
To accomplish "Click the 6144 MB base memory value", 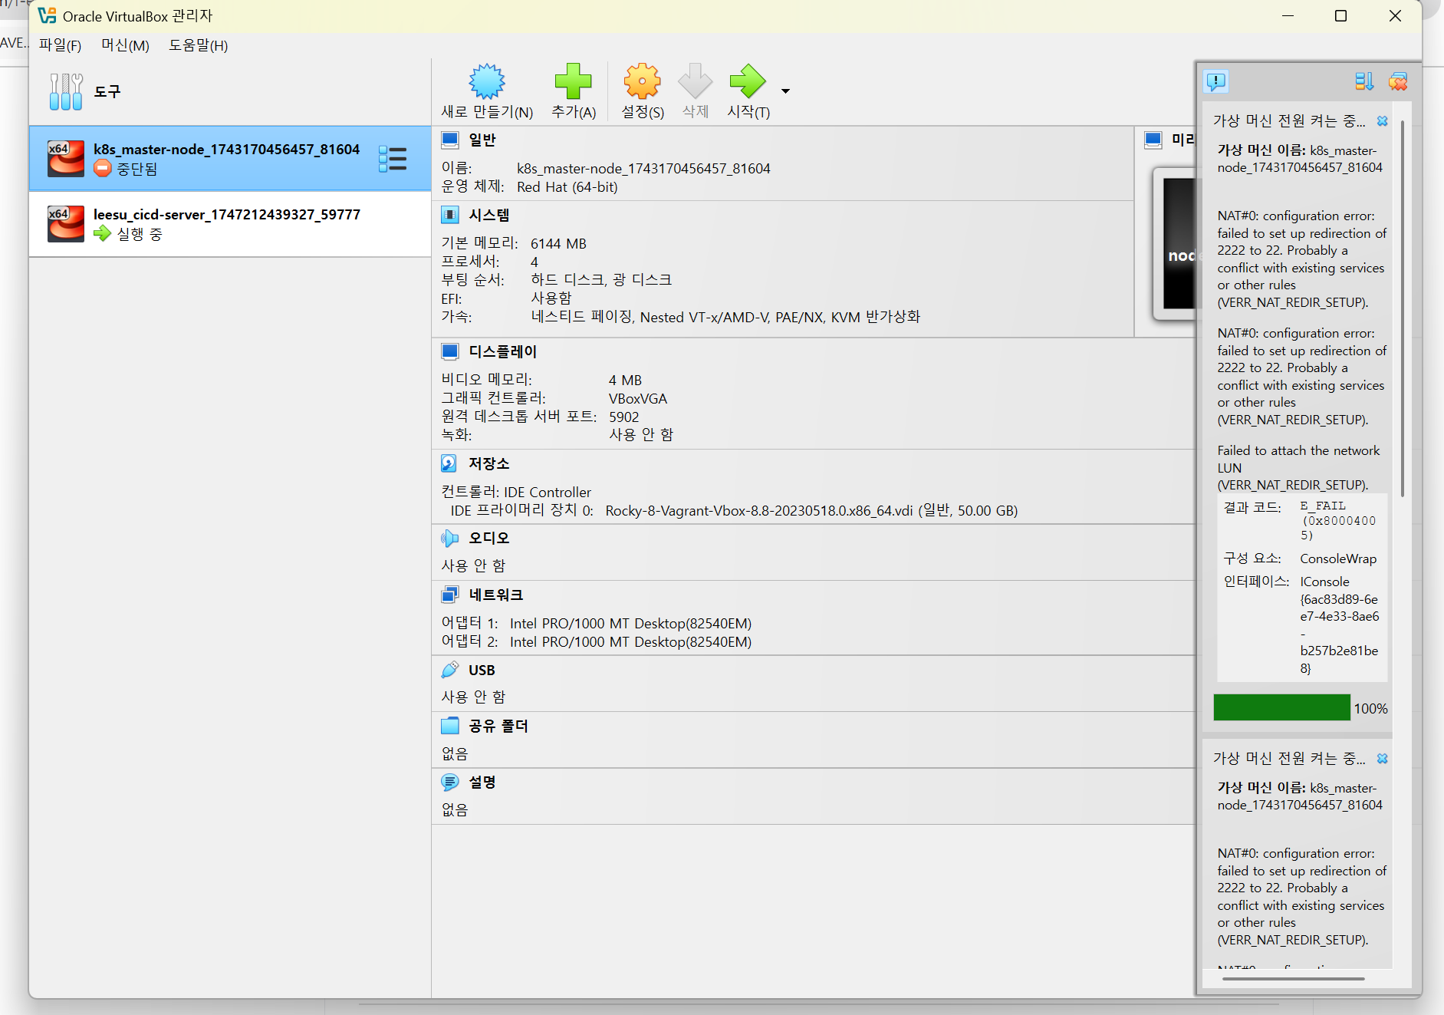I will pos(558,243).
